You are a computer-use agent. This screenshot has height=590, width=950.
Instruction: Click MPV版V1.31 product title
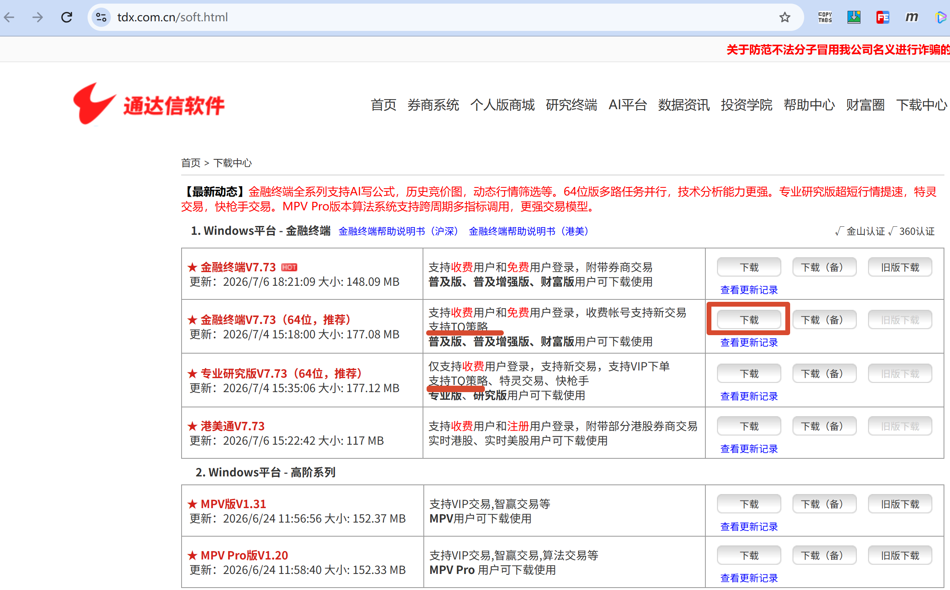(x=233, y=504)
